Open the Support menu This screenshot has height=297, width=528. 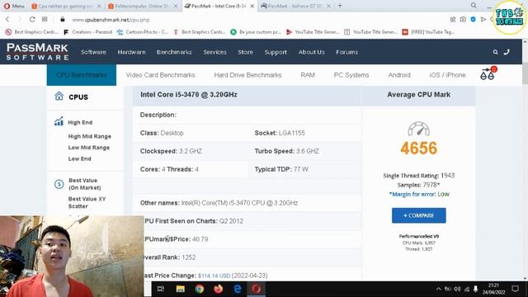pyautogui.click(x=276, y=52)
